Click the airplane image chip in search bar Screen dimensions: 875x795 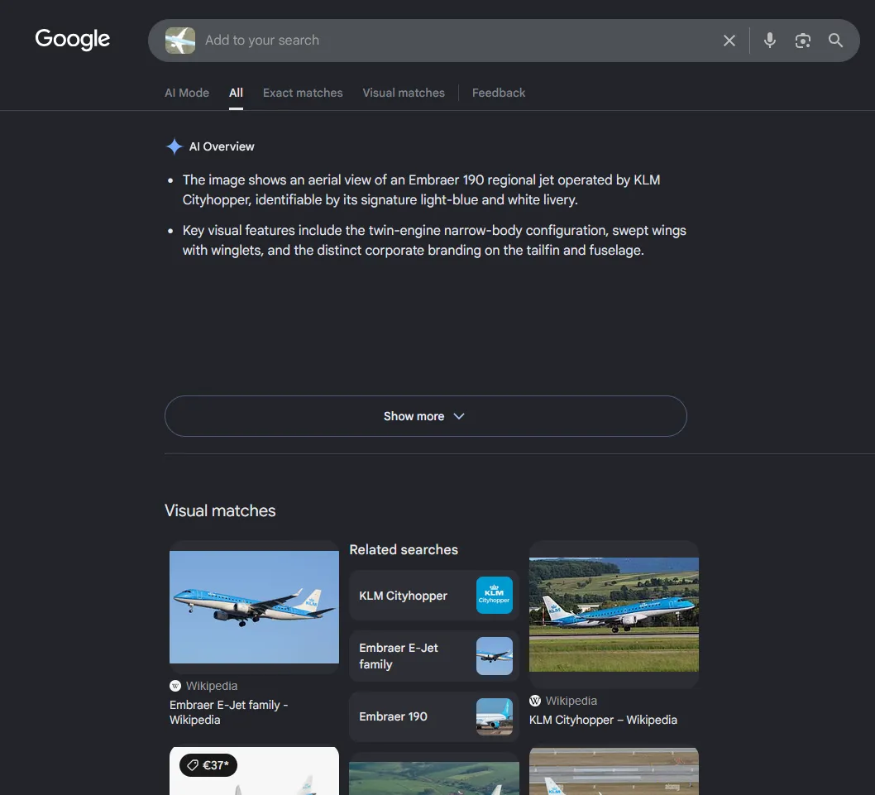[x=180, y=41]
